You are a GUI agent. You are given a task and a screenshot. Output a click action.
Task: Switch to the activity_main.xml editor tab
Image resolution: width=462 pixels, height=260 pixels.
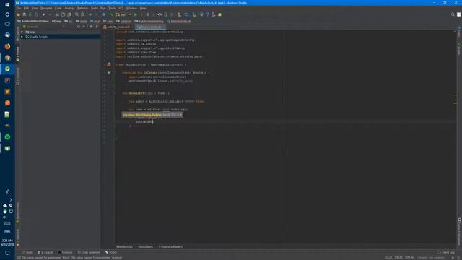pos(118,27)
